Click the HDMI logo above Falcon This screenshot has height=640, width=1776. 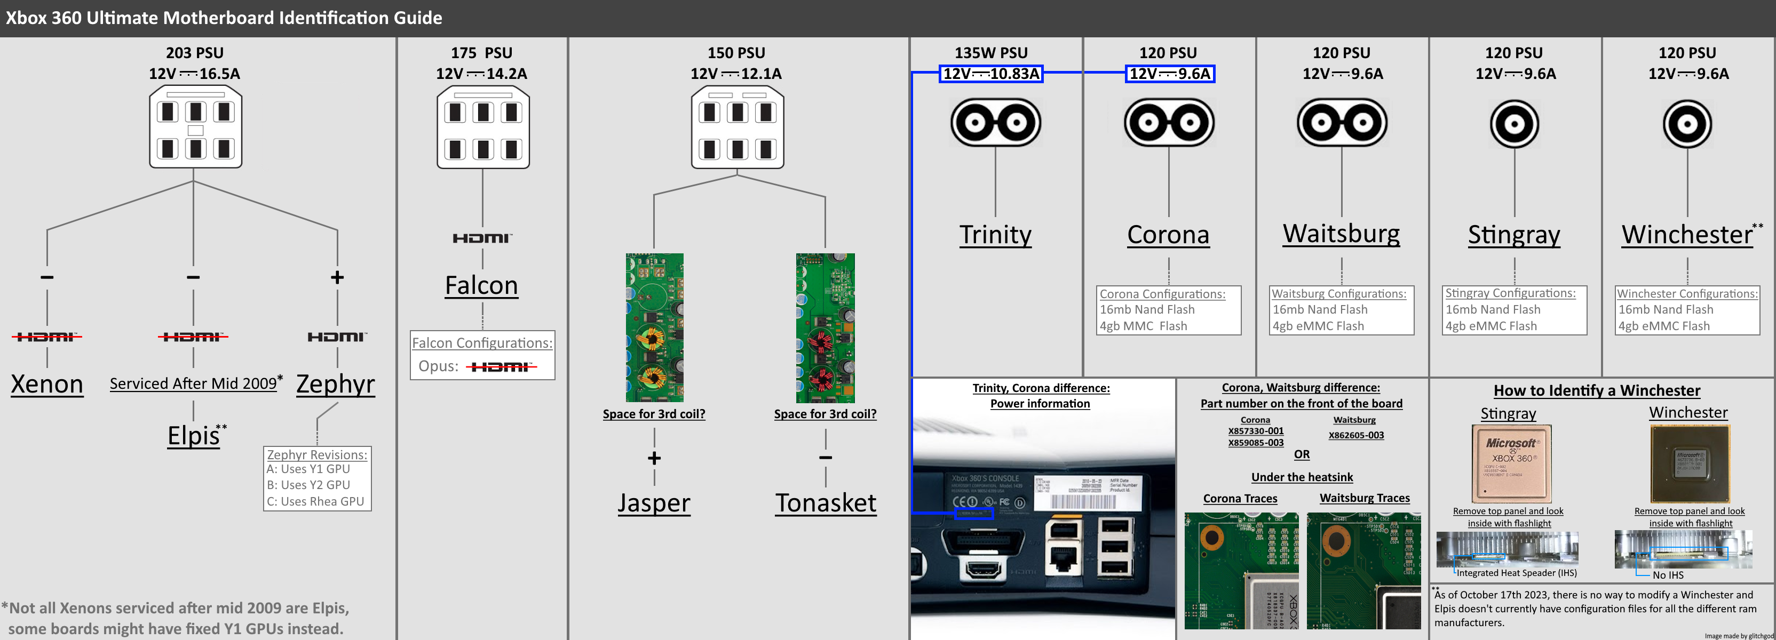click(x=482, y=238)
